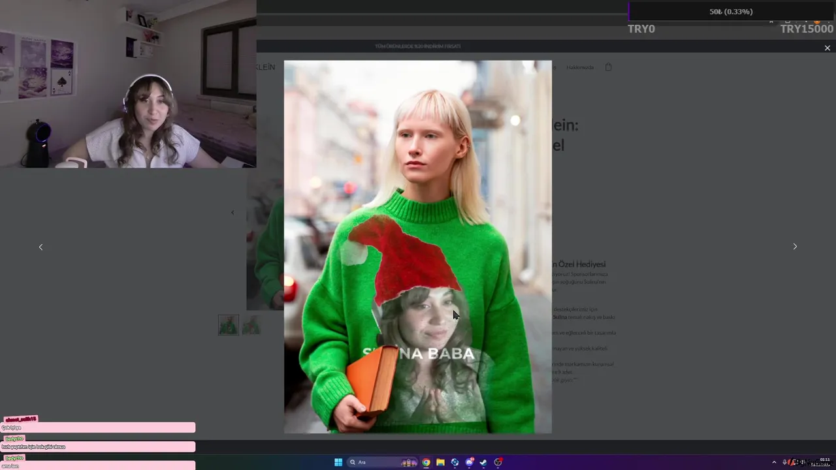Viewport: 836px width, 470px height.
Task: Click the streamer webcam feed
Action: pos(128,84)
